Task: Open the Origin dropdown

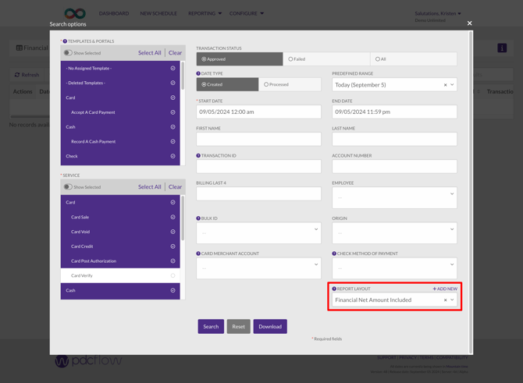Action: point(394,233)
